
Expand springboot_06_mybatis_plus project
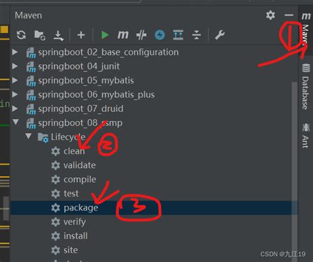click(x=15, y=95)
